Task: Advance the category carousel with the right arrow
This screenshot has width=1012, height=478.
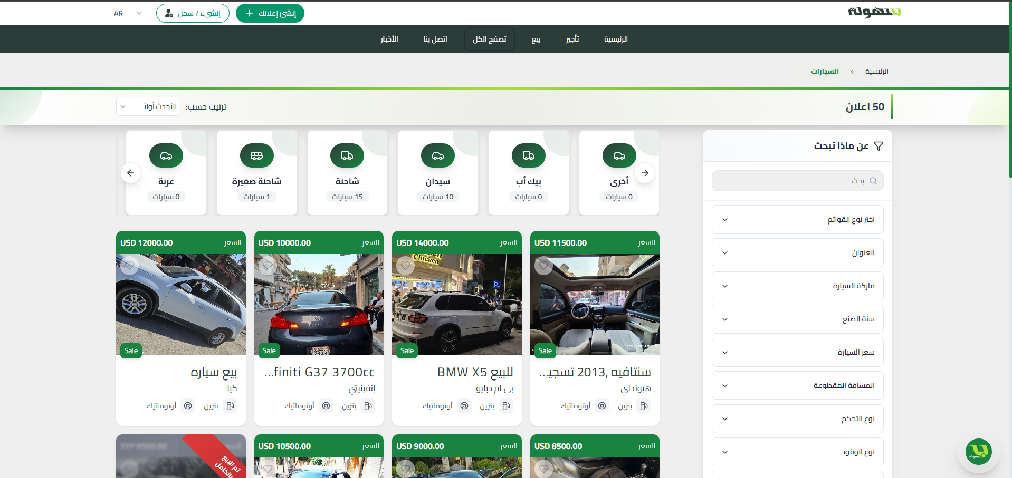Action: tap(644, 173)
